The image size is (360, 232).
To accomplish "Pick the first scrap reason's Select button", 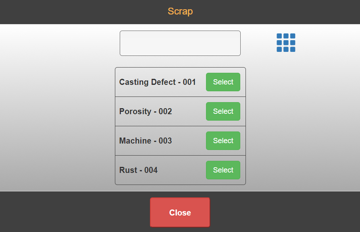I will click(223, 82).
